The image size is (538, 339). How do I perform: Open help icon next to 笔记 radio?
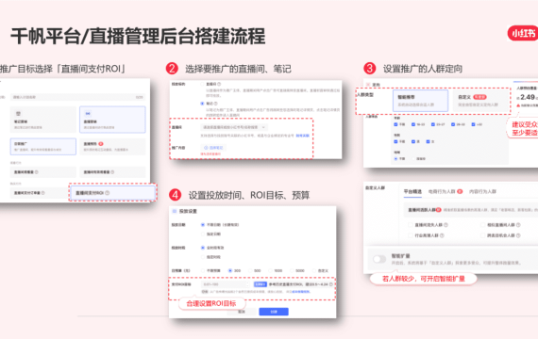[216, 103]
